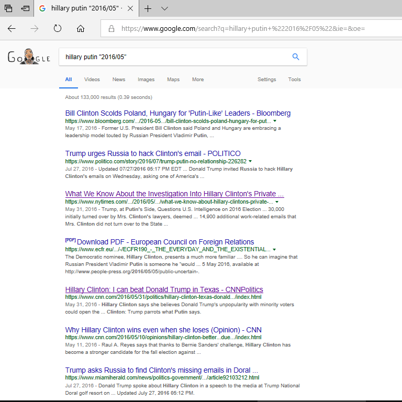Click the Google favicon on the tab
Screen dimensions: 402x402
coord(42,8)
